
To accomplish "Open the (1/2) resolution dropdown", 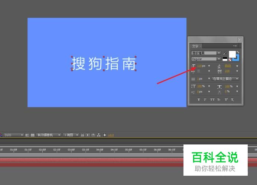I will [x=13, y=135].
